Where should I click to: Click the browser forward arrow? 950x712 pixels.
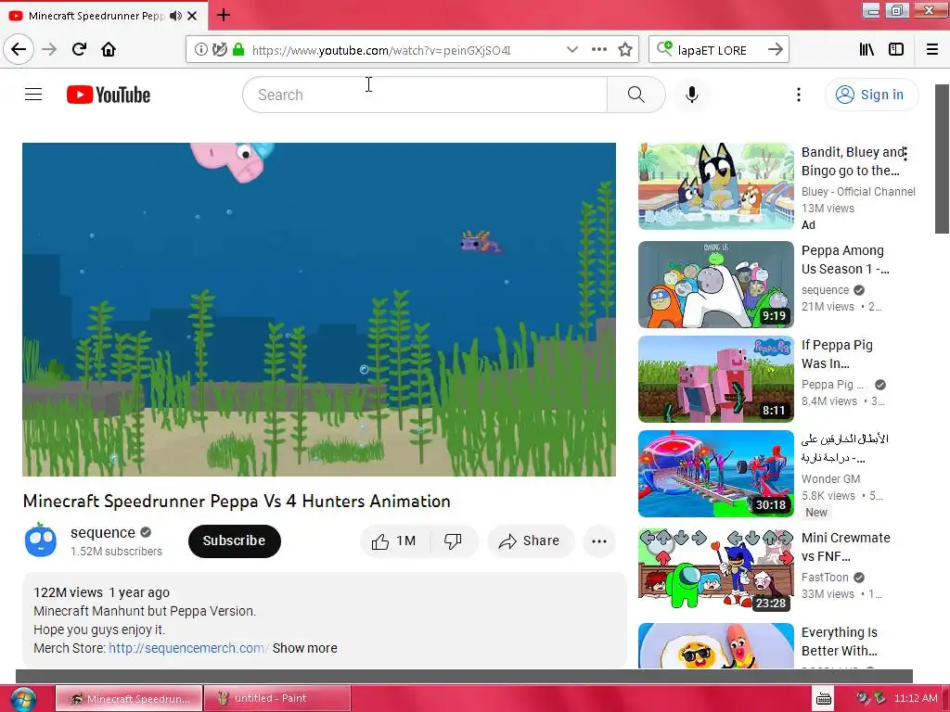coord(49,49)
